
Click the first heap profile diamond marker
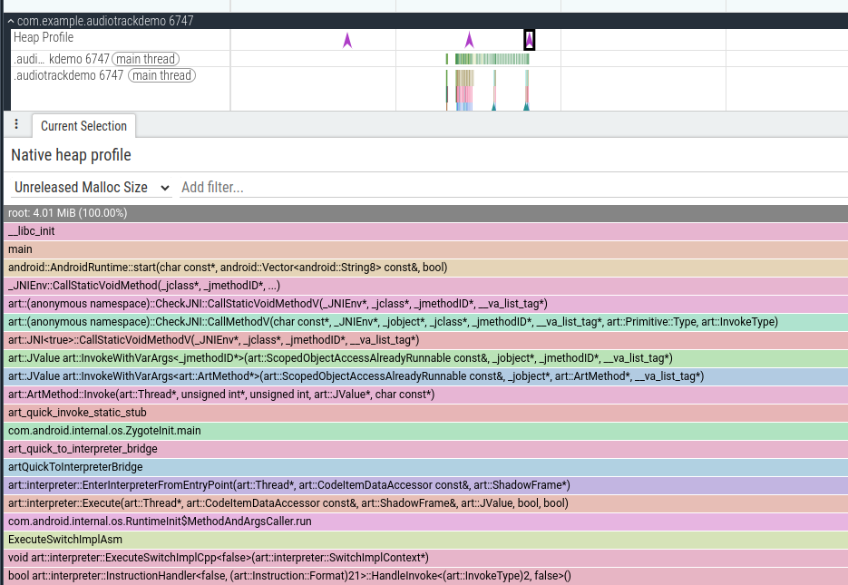(347, 40)
